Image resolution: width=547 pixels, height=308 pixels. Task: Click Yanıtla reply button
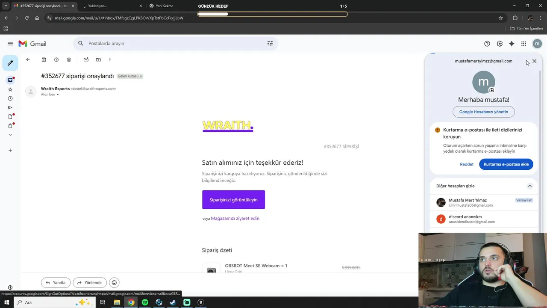coord(56,283)
